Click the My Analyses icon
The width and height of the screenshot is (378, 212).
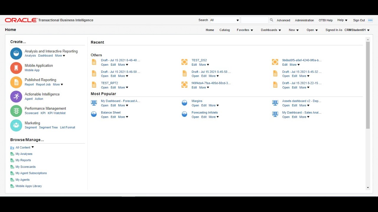pos(12,154)
